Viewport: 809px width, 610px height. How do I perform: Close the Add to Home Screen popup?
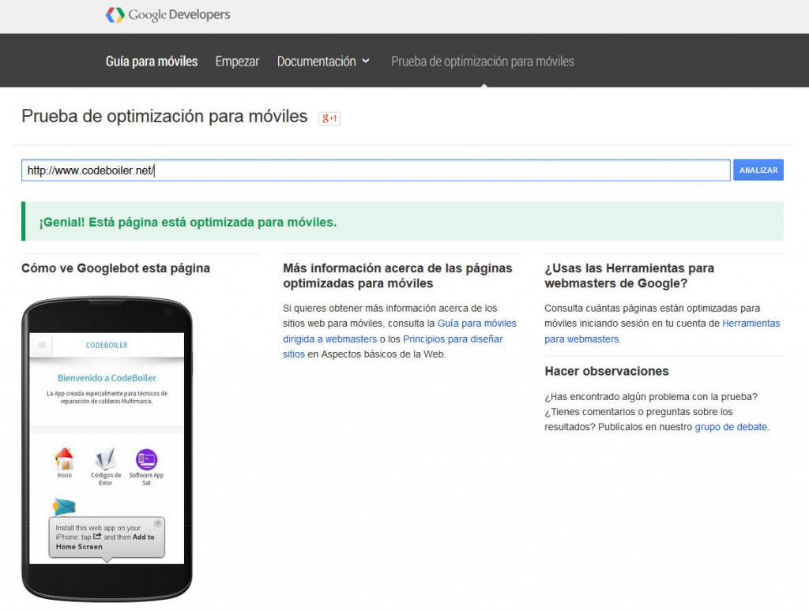158,523
